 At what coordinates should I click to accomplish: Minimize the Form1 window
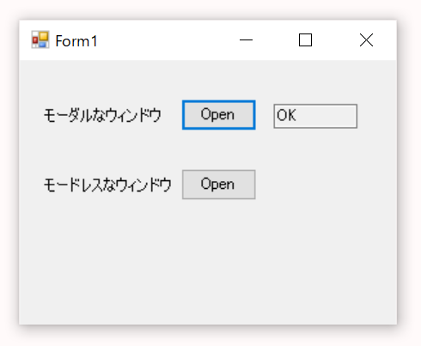tap(246, 40)
